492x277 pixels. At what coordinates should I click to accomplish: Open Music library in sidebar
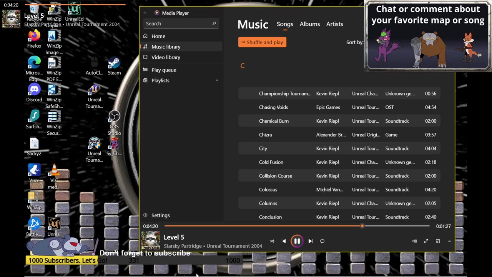point(181,47)
